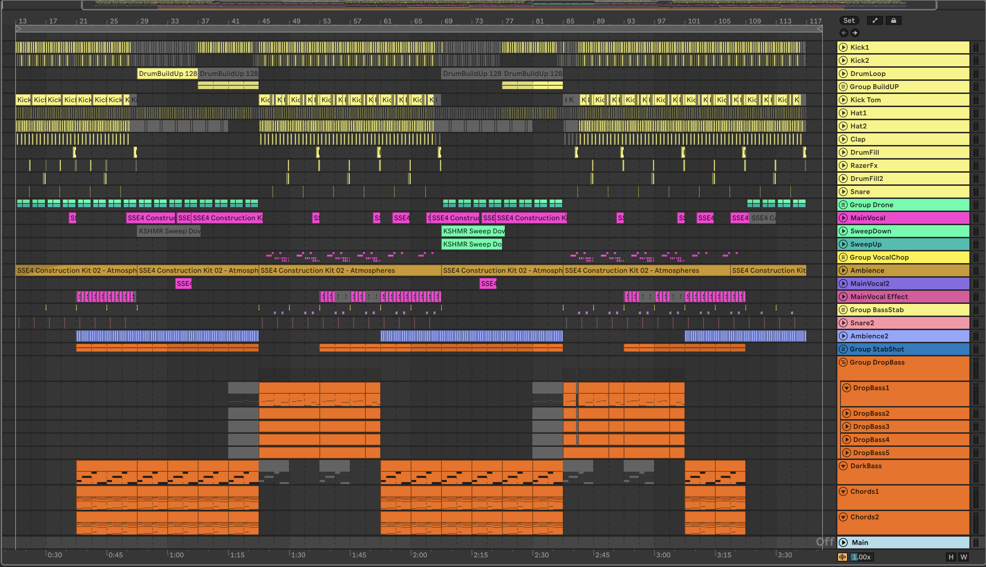Viewport: 986px width, 567px height.
Task: Click the Set locator button
Action: (848, 21)
